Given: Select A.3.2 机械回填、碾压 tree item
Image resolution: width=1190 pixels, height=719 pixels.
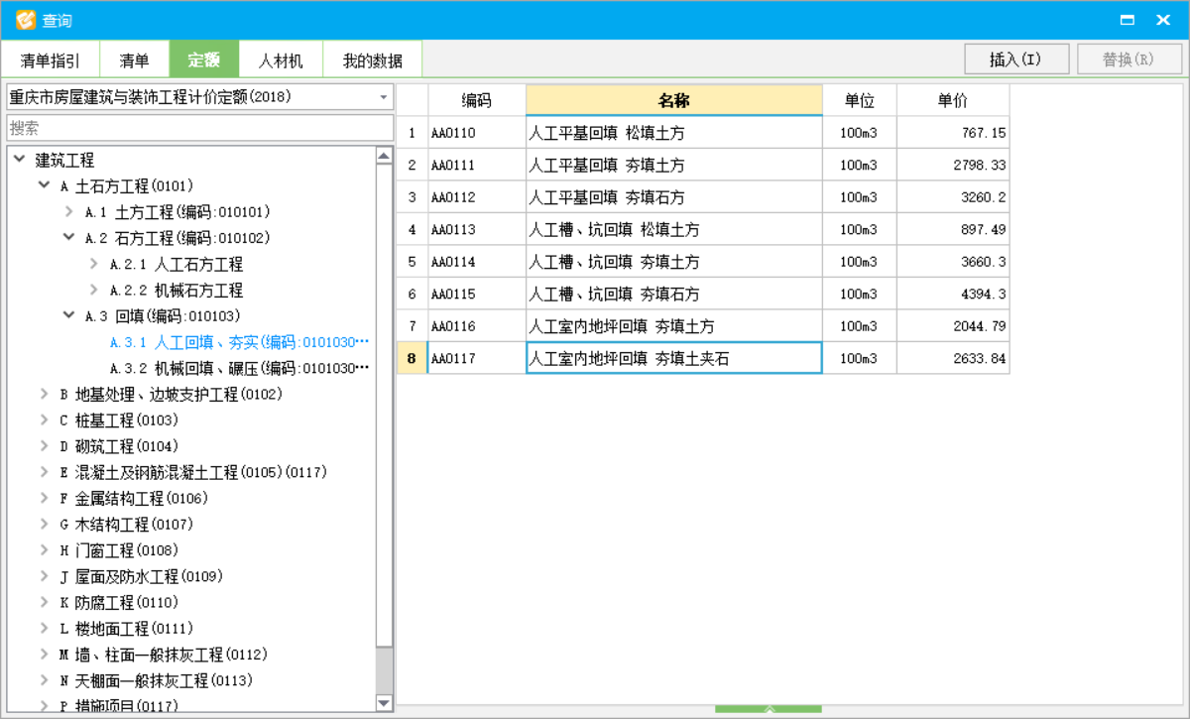Looking at the screenshot, I should tap(239, 368).
